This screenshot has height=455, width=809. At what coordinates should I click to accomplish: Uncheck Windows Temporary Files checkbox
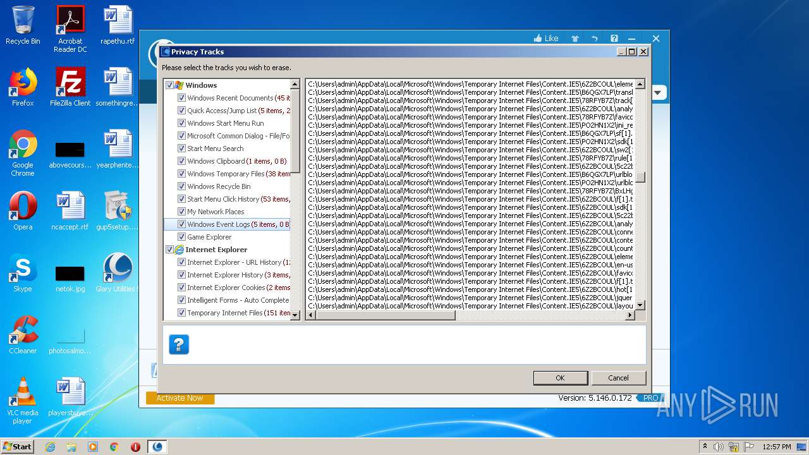[x=182, y=174]
